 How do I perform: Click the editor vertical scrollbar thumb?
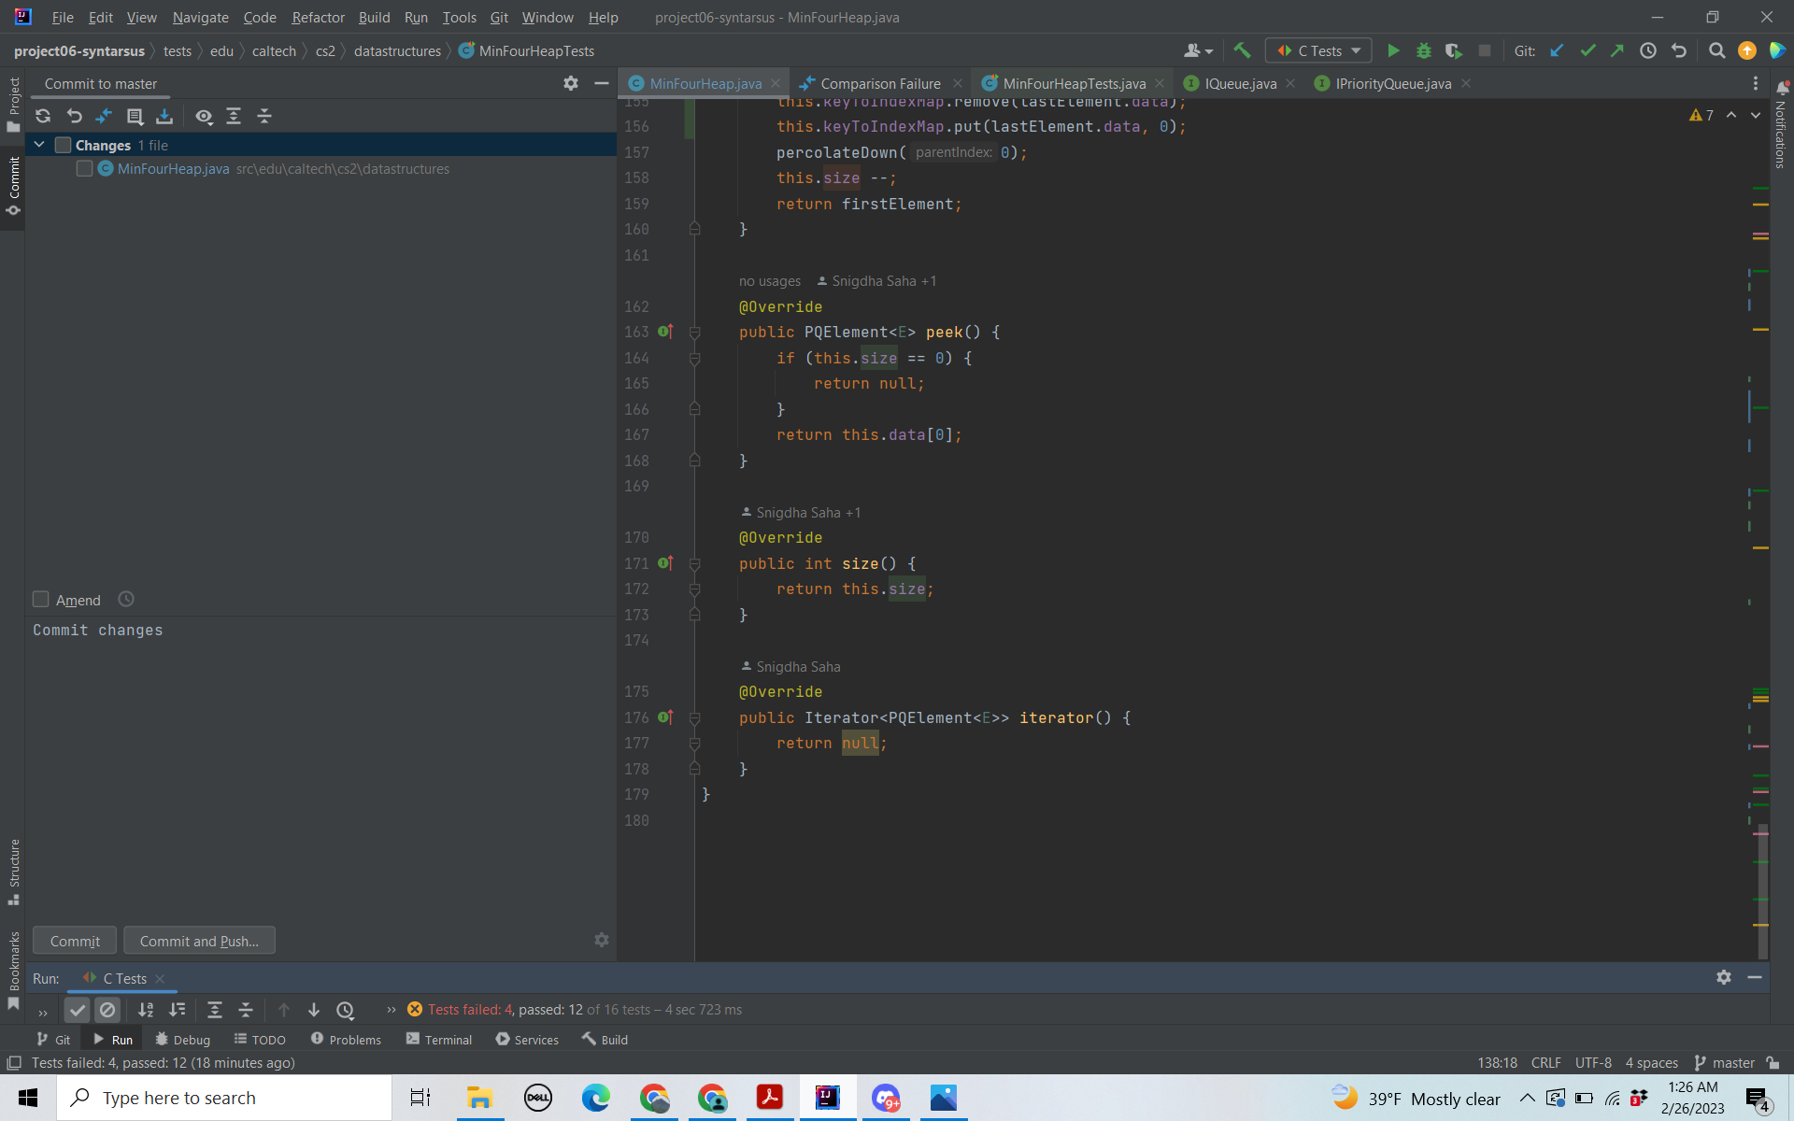1761,892
